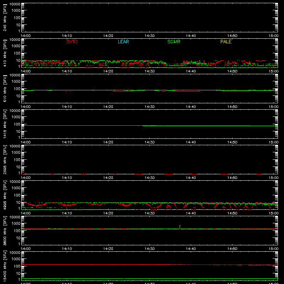Select the 14:40 label below 410 MHz plot
Image resolution: width=284 pixels, height=284 pixels.
point(191,71)
